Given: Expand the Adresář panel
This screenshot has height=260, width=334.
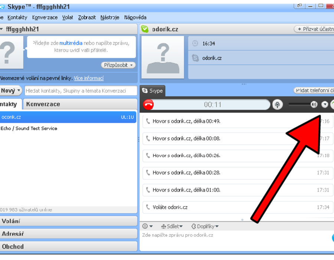Looking at the screenshot, I should pyautogui.click(x=69, y=234).
